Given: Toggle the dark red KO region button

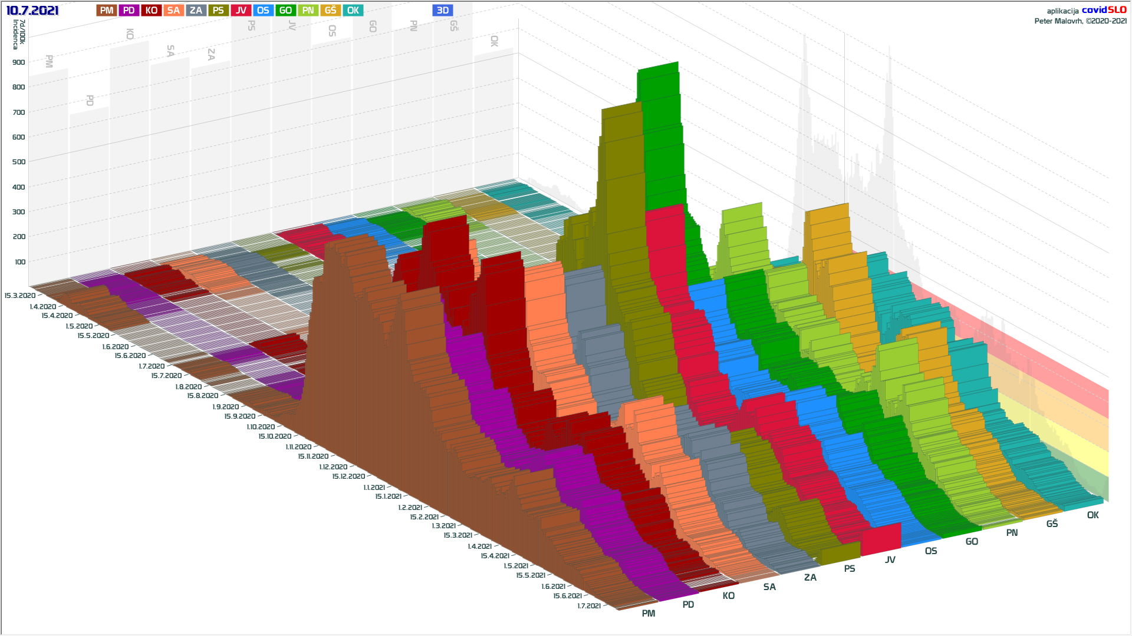Looking at the screenshot, I should (x=152, y=10).
